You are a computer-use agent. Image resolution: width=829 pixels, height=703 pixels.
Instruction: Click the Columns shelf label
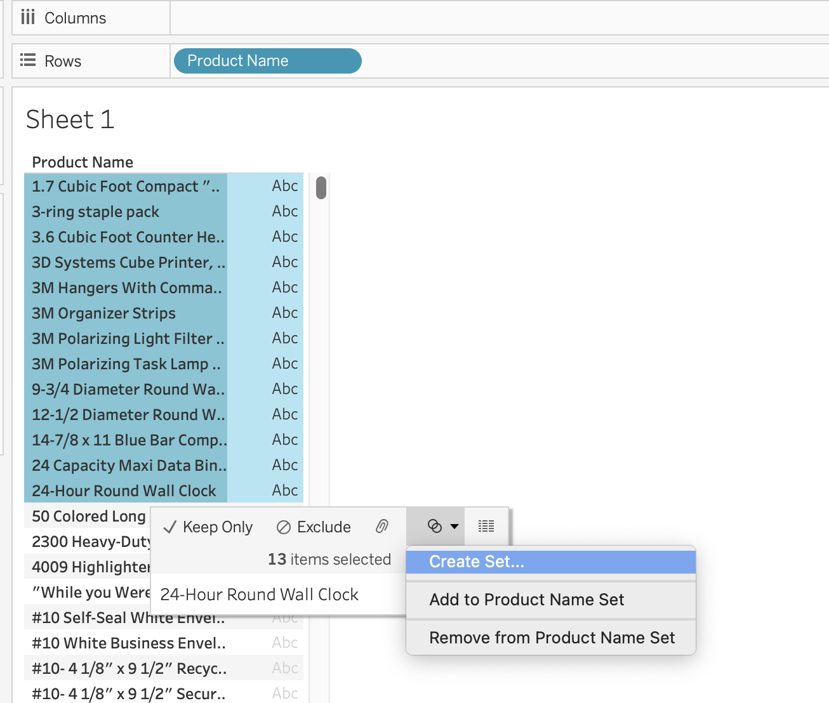[x=75, y=18]
